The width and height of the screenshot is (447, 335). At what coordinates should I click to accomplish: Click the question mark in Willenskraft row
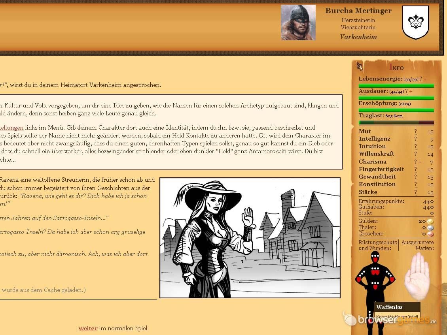[x=416, y=154]
